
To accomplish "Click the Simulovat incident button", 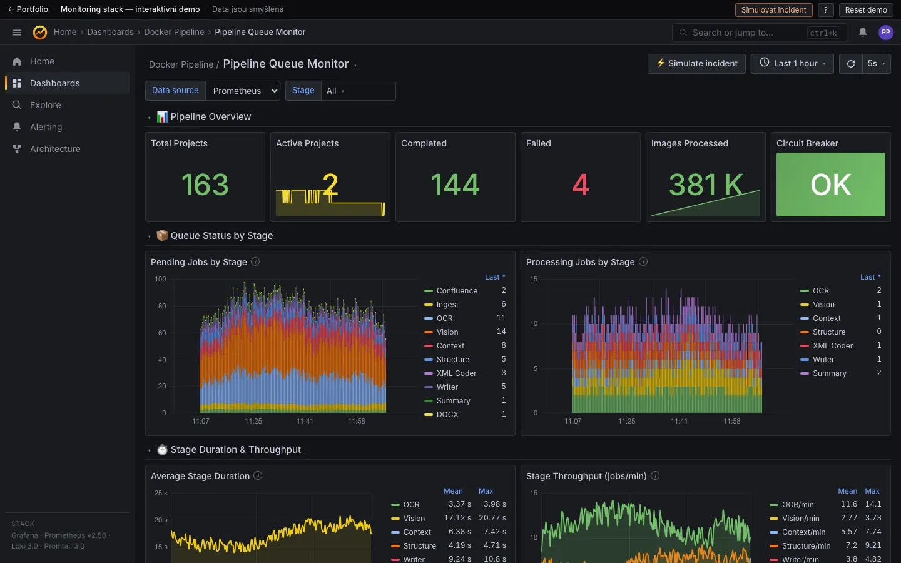I will (x=773, y=10).
